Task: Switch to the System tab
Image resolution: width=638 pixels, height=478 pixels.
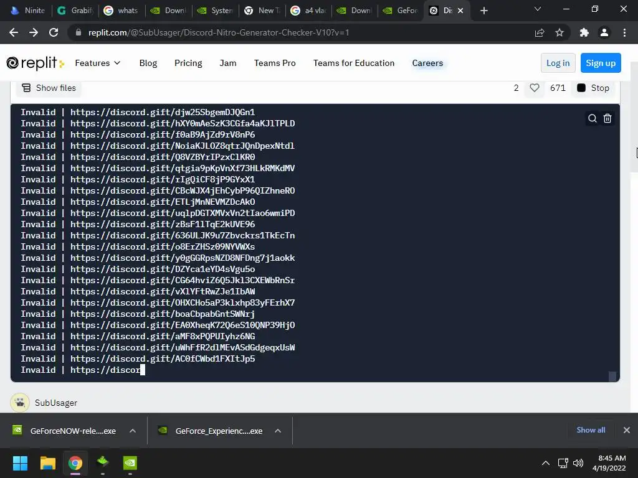Action: 216,11
